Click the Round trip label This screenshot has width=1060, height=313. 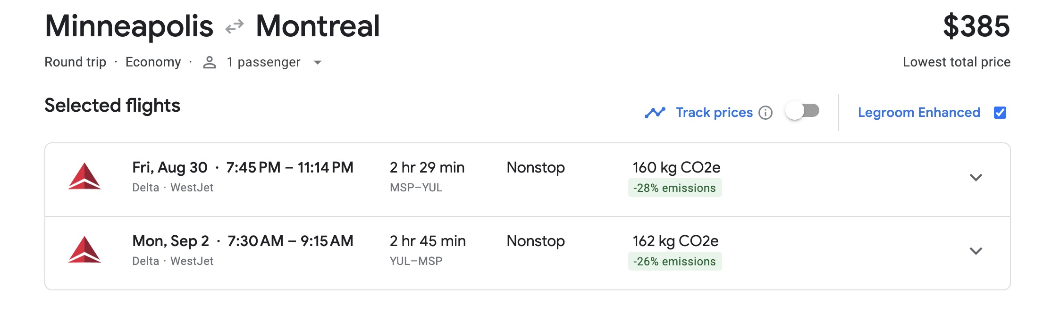pyautogui.click(x=76, y=62)
